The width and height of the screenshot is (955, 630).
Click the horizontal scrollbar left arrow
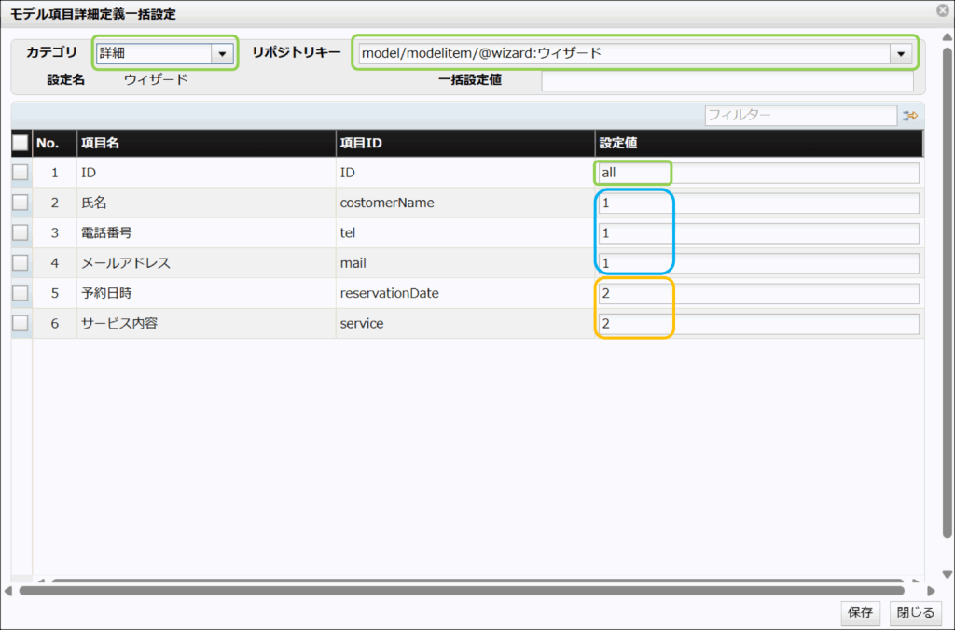click(x=9, y=591)
